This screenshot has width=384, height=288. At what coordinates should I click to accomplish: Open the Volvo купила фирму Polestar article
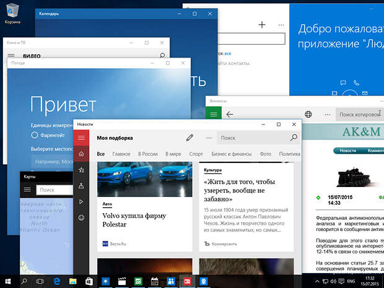[134, 220]
